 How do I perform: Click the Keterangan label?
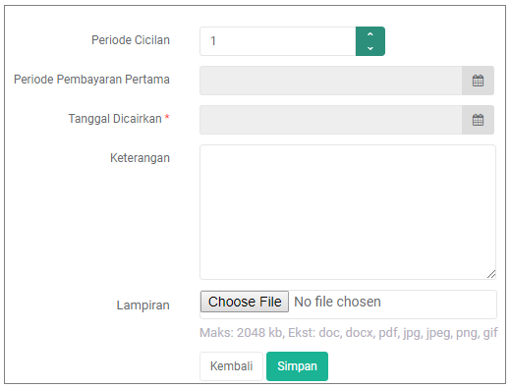(x=140, y=158)
